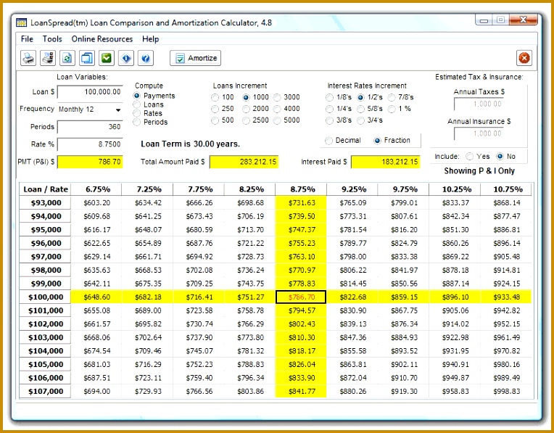
Task: Choose the 1/8's interest rate increment
Action: [x=330, y=97]
